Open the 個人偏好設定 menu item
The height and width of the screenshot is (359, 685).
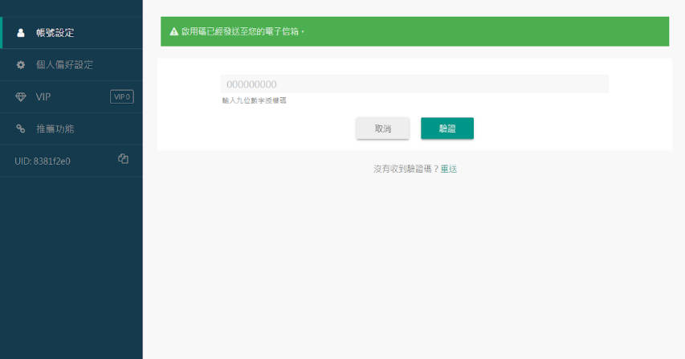click(71, 64)
